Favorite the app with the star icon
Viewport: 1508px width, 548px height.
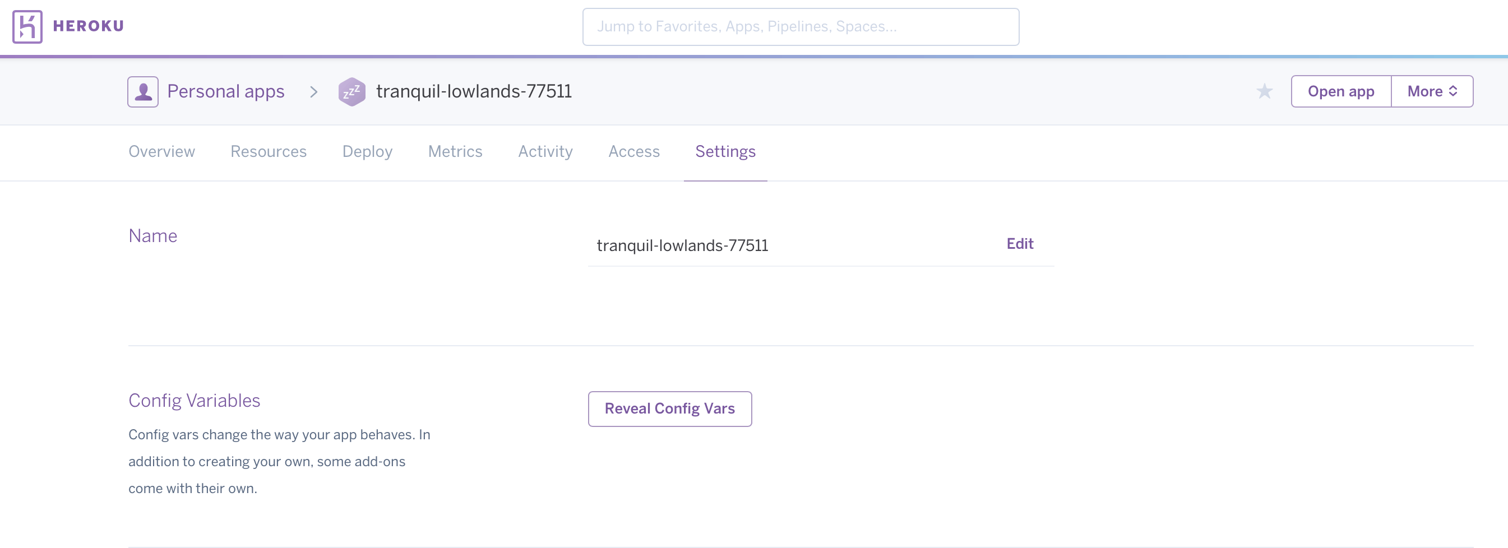[x=1264, y=91]
